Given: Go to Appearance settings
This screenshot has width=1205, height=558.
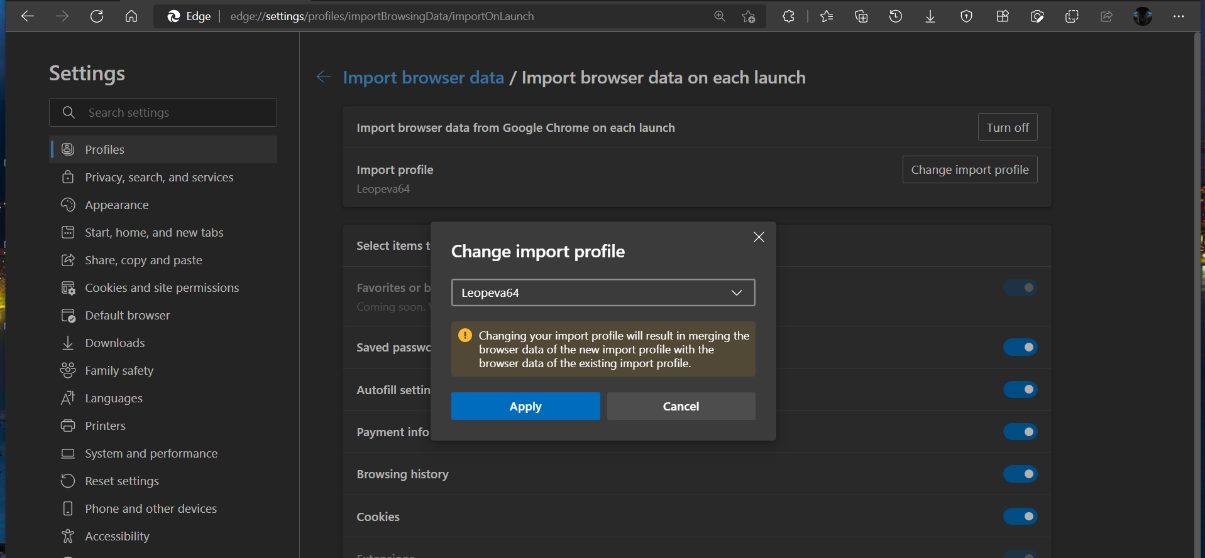Looking at the screenshot, I should pyautogui.click(x=163, y=205).
